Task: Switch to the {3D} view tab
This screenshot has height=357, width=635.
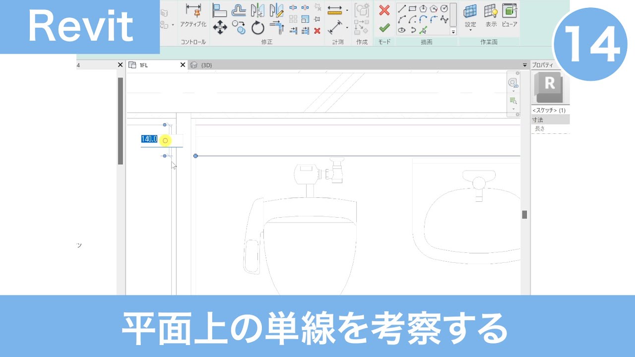Action: 201,65
